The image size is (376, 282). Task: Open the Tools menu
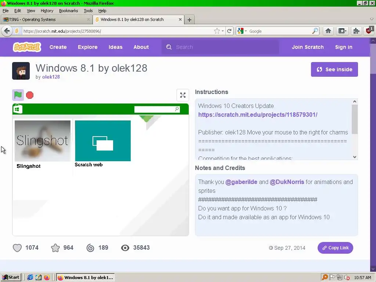(88, 11)
